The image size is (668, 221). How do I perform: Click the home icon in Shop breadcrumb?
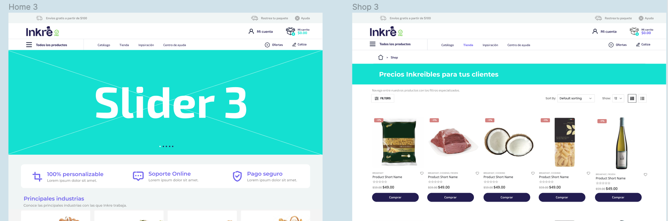click(381, 57)
